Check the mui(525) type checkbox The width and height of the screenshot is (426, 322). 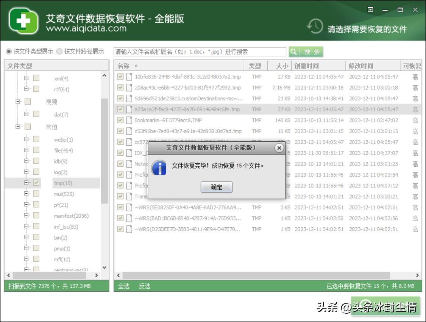click(36, 194)
